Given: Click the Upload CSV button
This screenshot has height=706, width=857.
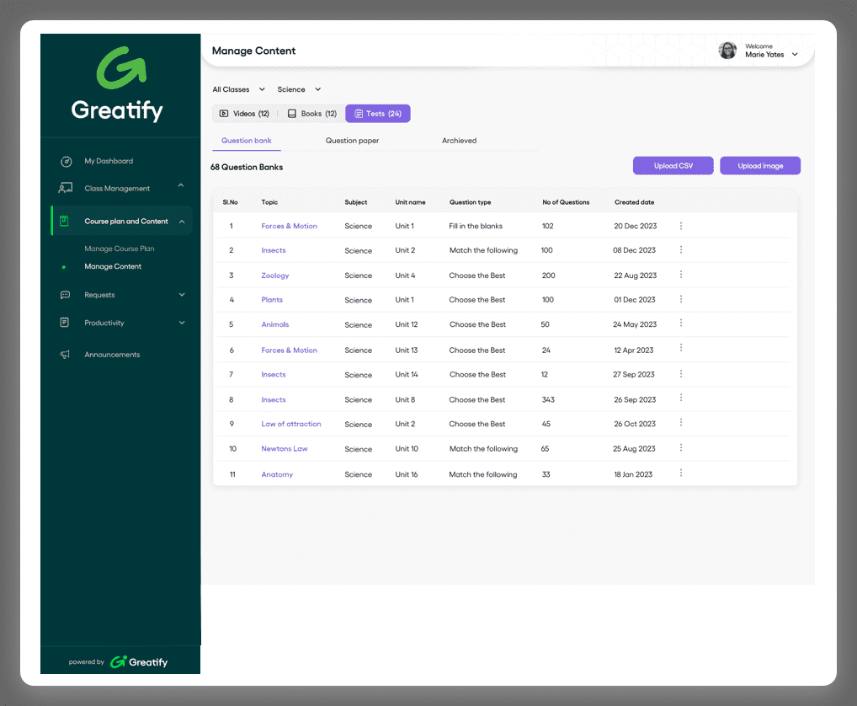Looking at the screenshot, I should click(x=673, y=166).
